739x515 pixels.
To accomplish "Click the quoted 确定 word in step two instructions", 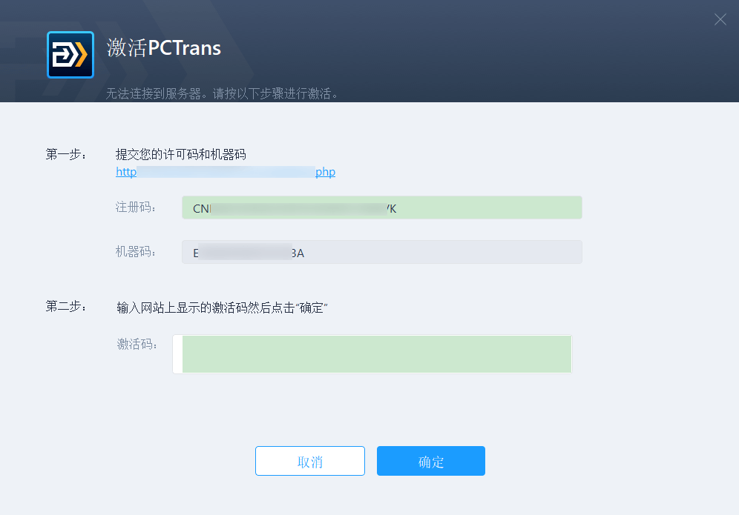I will [x=312, y=308].
